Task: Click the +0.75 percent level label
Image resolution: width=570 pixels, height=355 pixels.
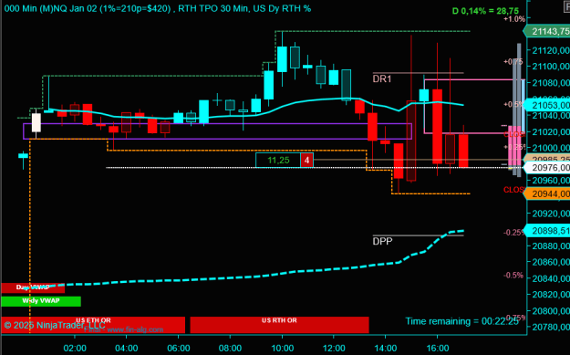Action: coord(513,62)
